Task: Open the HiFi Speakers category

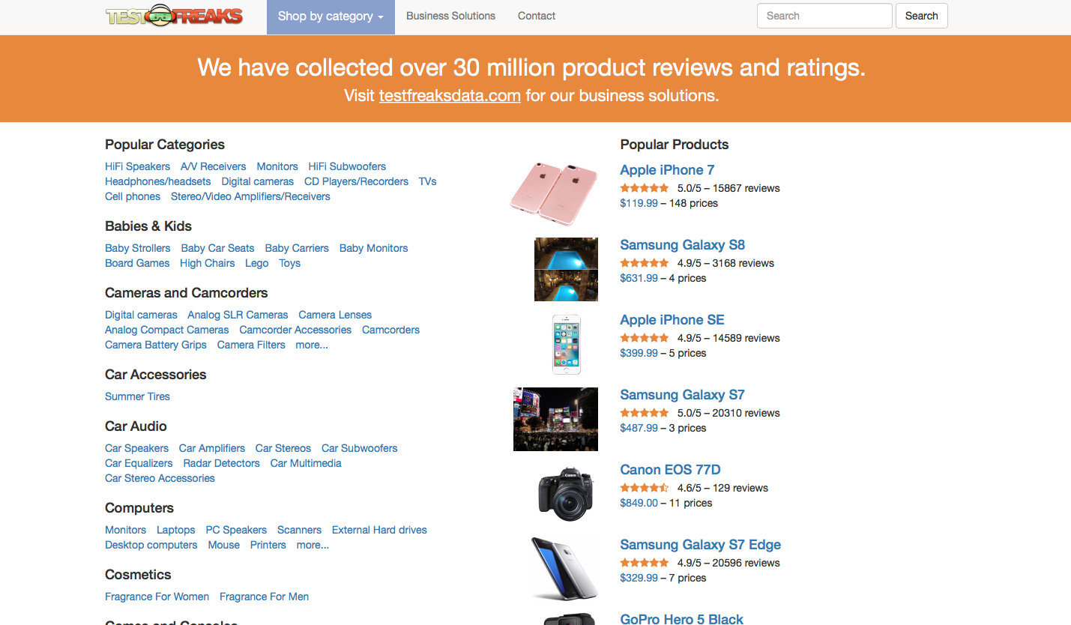Action: (137, 166)
